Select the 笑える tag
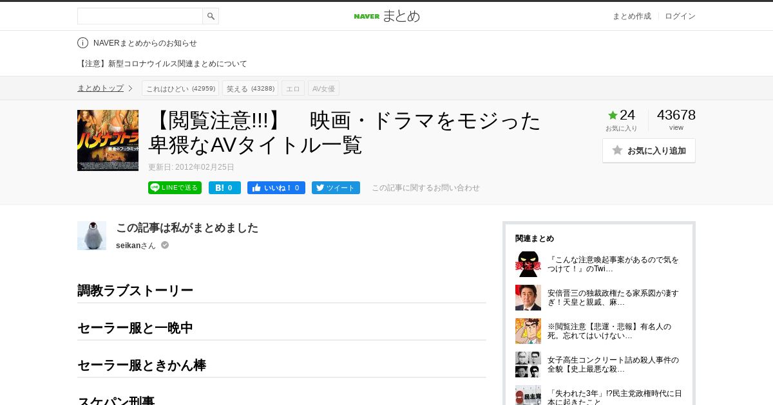This screenshot has height=405, width=773. (x=250, y=89)
